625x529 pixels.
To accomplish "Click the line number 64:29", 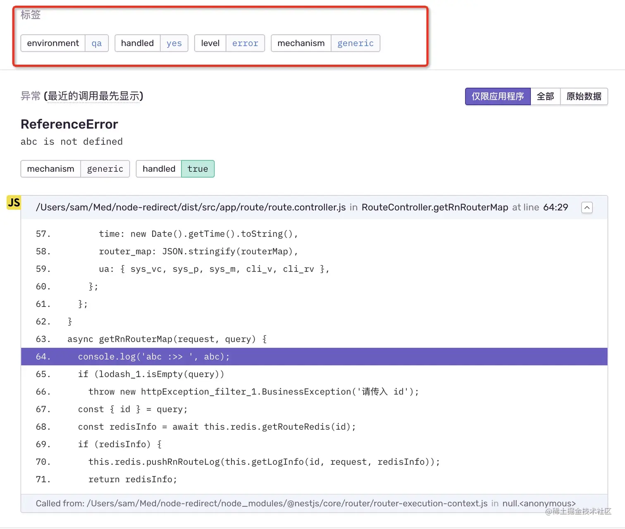I will tap(556, 207).
